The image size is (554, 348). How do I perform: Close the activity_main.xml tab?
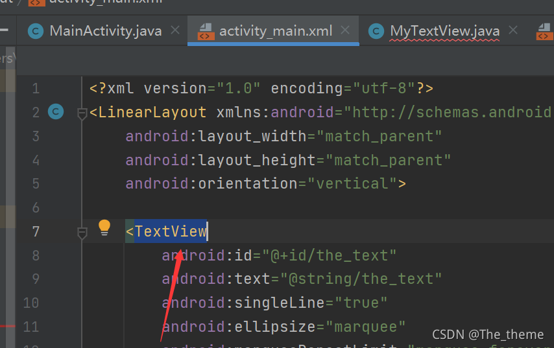[x=345, y=30]
